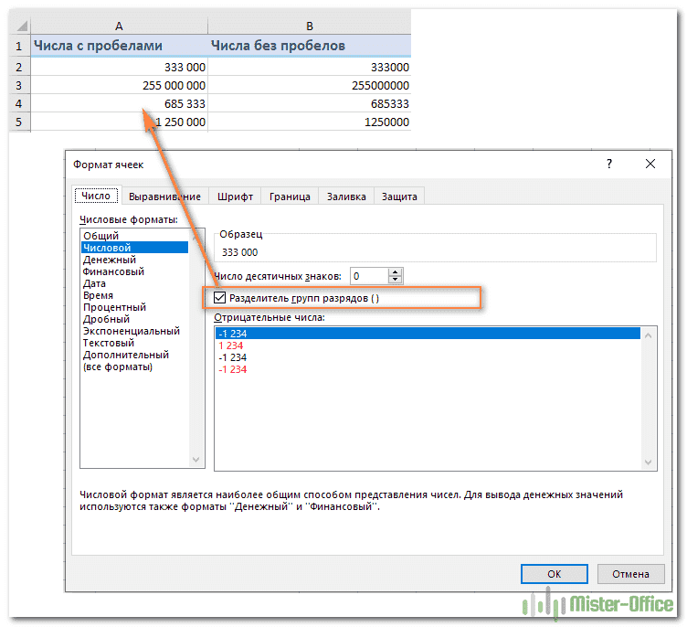Select the Защита tab
Viewport: 687px width, 627px height.
click(x=399, y=196)
